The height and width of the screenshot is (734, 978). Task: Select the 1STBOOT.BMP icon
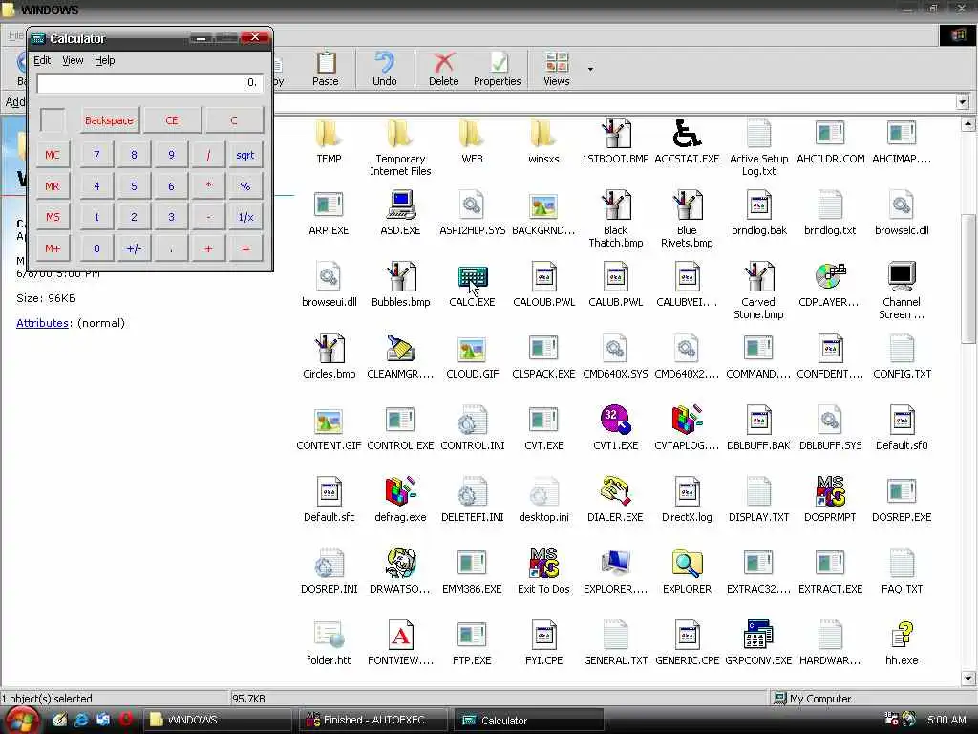pos(616,134)
